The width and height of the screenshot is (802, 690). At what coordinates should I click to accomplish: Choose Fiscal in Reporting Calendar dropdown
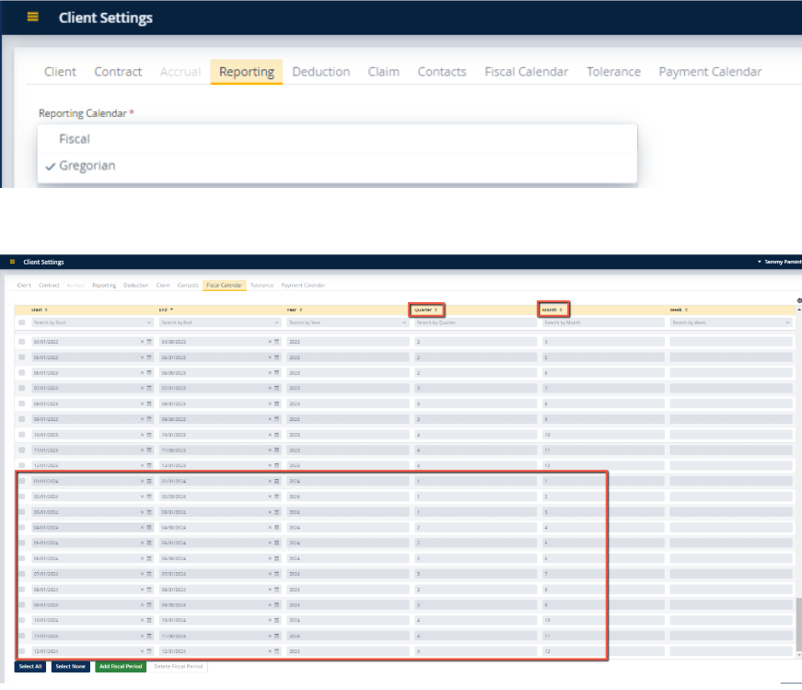coord(75,139)
